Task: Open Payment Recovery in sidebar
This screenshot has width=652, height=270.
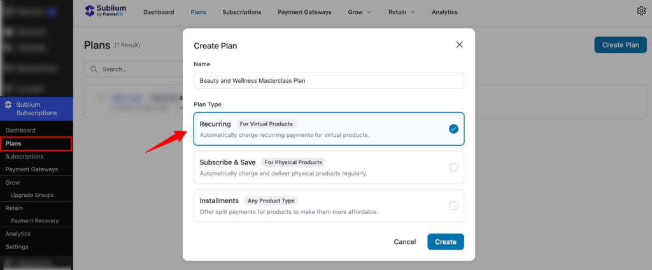Action: point(34,220)
